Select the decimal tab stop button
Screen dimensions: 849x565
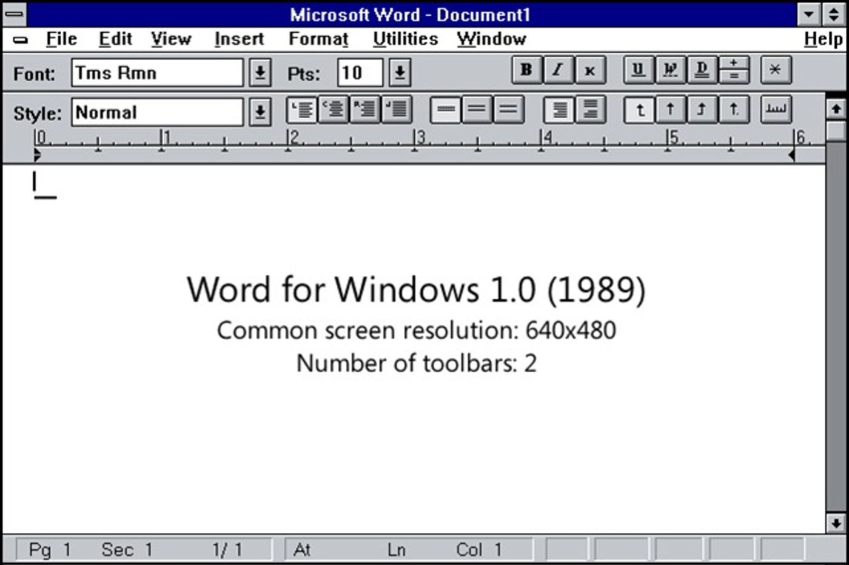(734, 110)
